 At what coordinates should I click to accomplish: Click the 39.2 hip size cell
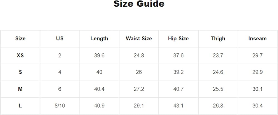tap(178, 72)
